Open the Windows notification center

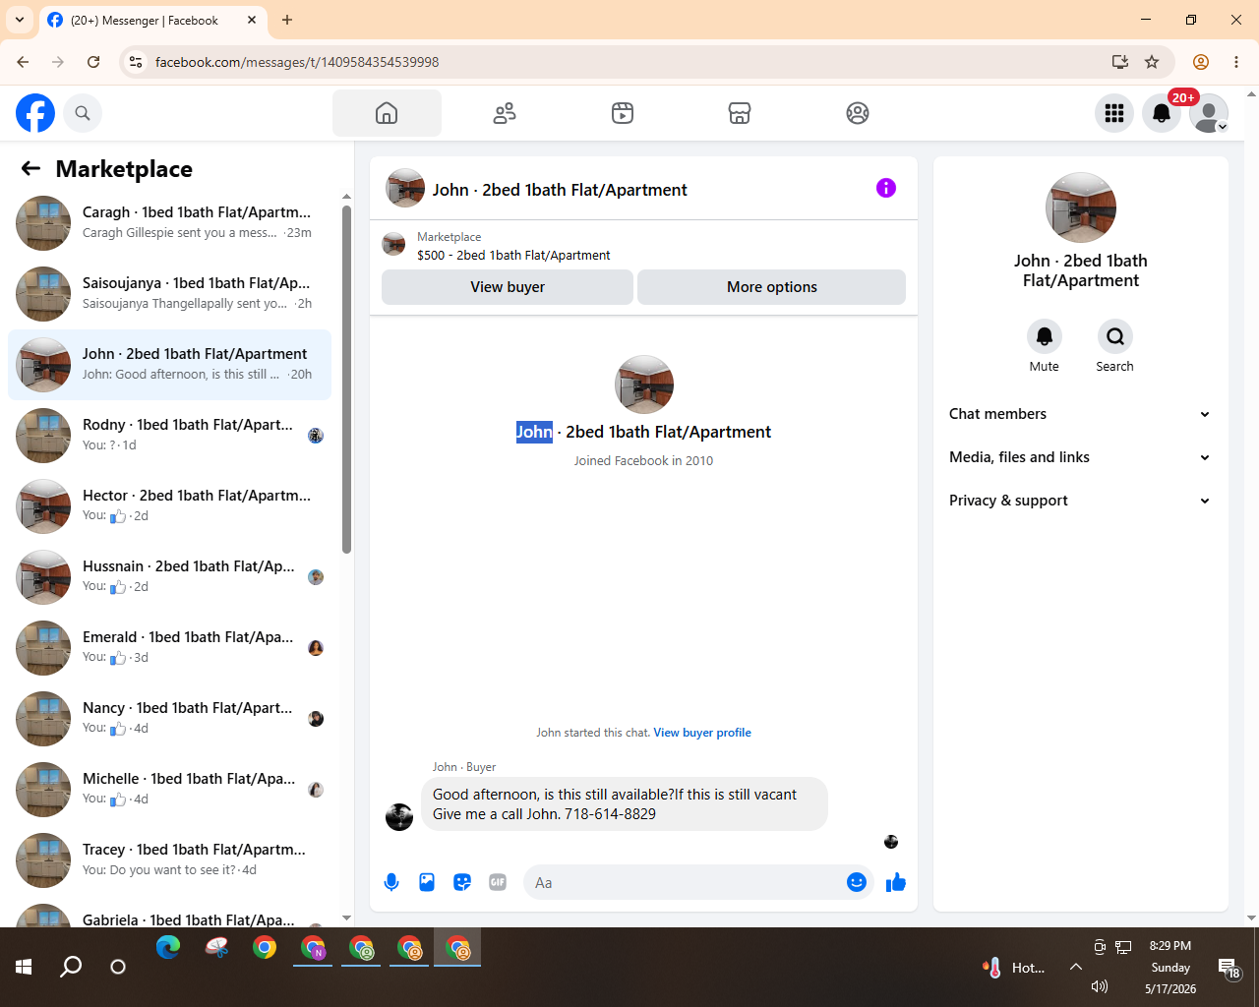pyautogui.click(x=1229, y=968)
